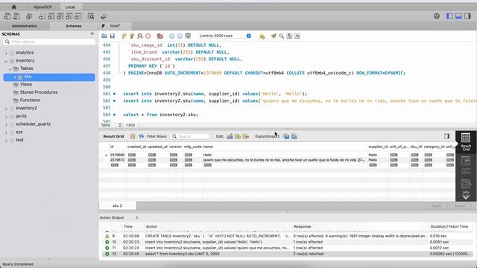
Task: Expand the analytics schema
Action: tap(6, 53)
